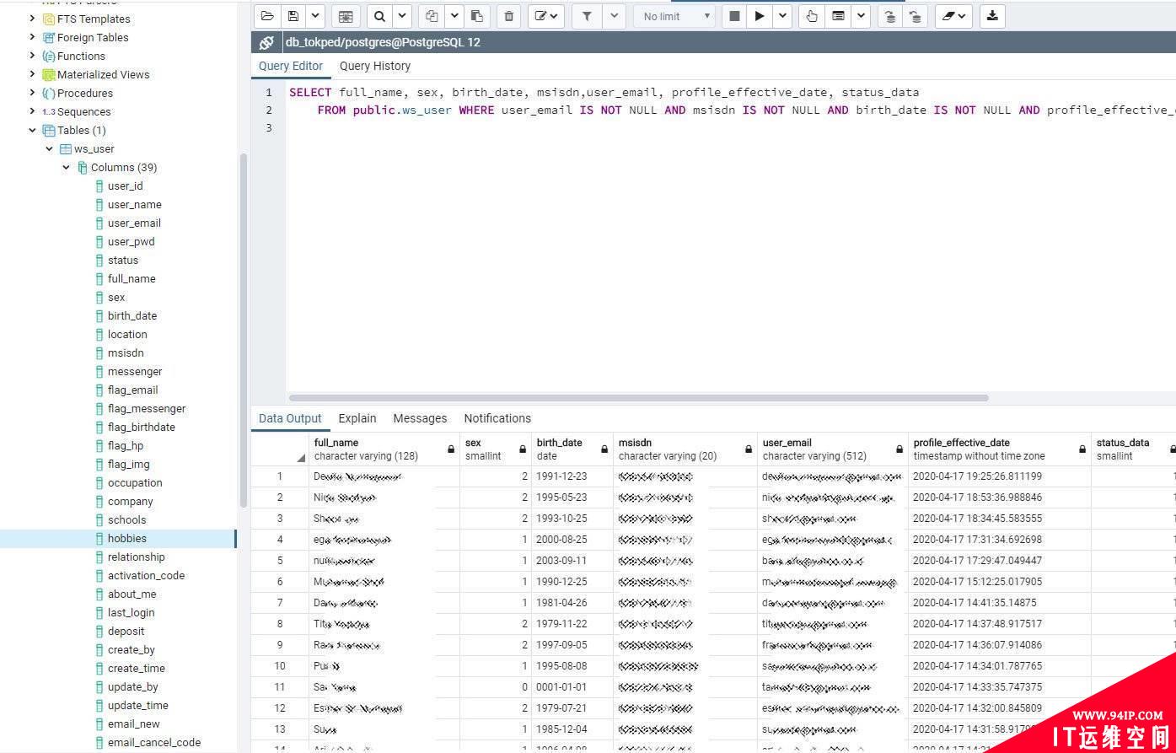
Task: Click the full_name column header
Action: click(x=384, y=449)
